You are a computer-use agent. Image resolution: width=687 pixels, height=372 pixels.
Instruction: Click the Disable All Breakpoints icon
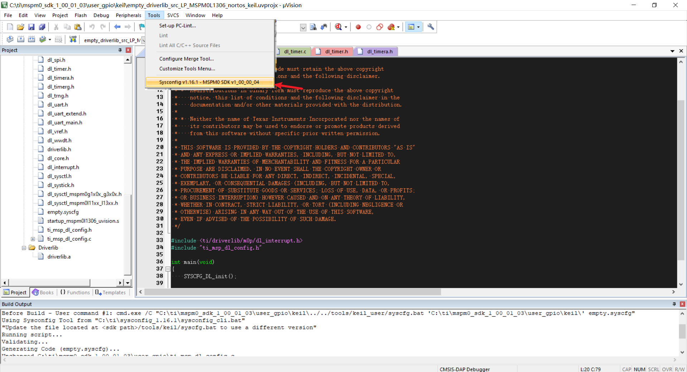coord(380,27)
